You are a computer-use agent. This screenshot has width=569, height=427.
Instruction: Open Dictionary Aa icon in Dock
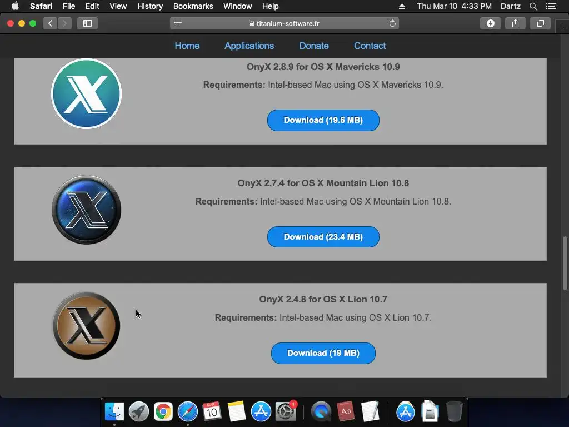point(346,411)
